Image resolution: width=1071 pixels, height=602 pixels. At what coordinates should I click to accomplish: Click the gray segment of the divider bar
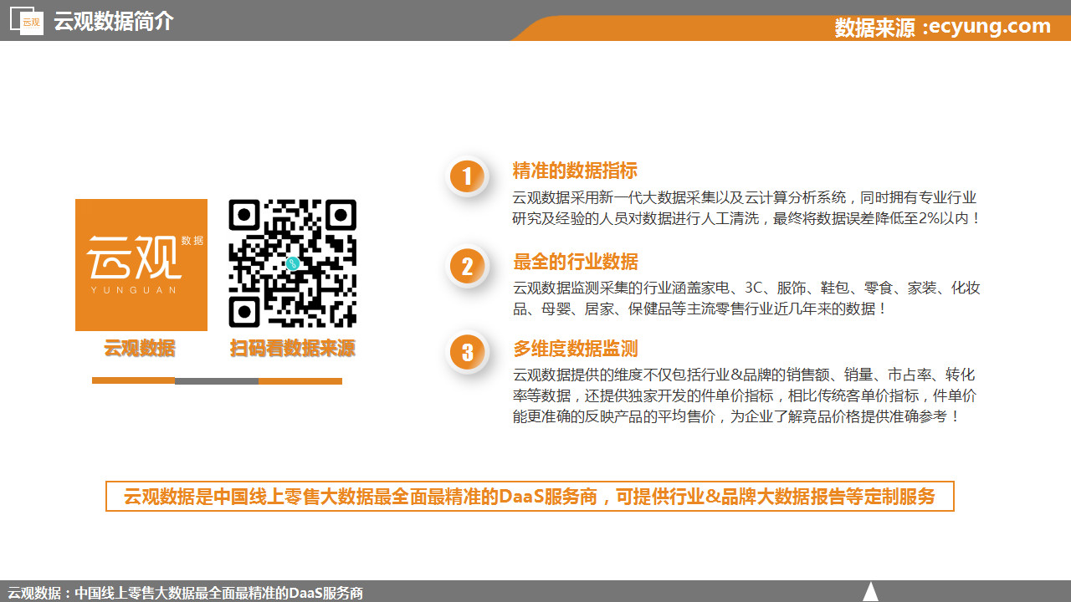(x=217, y=381)
